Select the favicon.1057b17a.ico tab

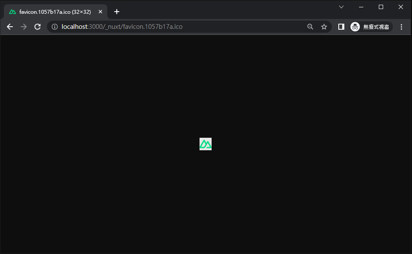tap(56, 12)
